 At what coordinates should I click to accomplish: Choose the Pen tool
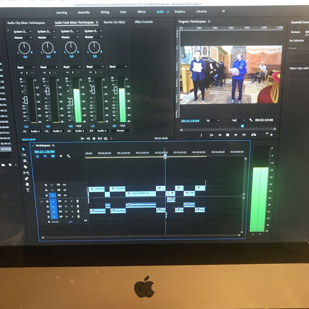coord(27,178)
